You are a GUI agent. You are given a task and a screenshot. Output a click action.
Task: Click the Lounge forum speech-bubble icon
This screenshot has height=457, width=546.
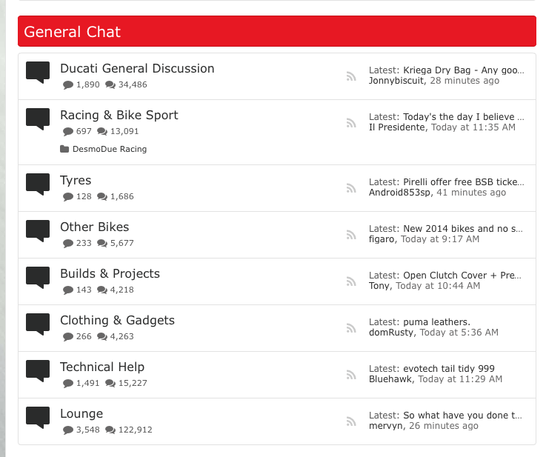[x=38, y=417]
